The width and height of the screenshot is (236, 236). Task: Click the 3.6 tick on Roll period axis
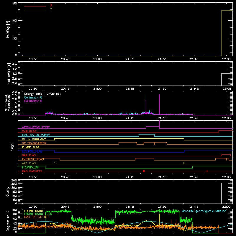tap(14, 83)
